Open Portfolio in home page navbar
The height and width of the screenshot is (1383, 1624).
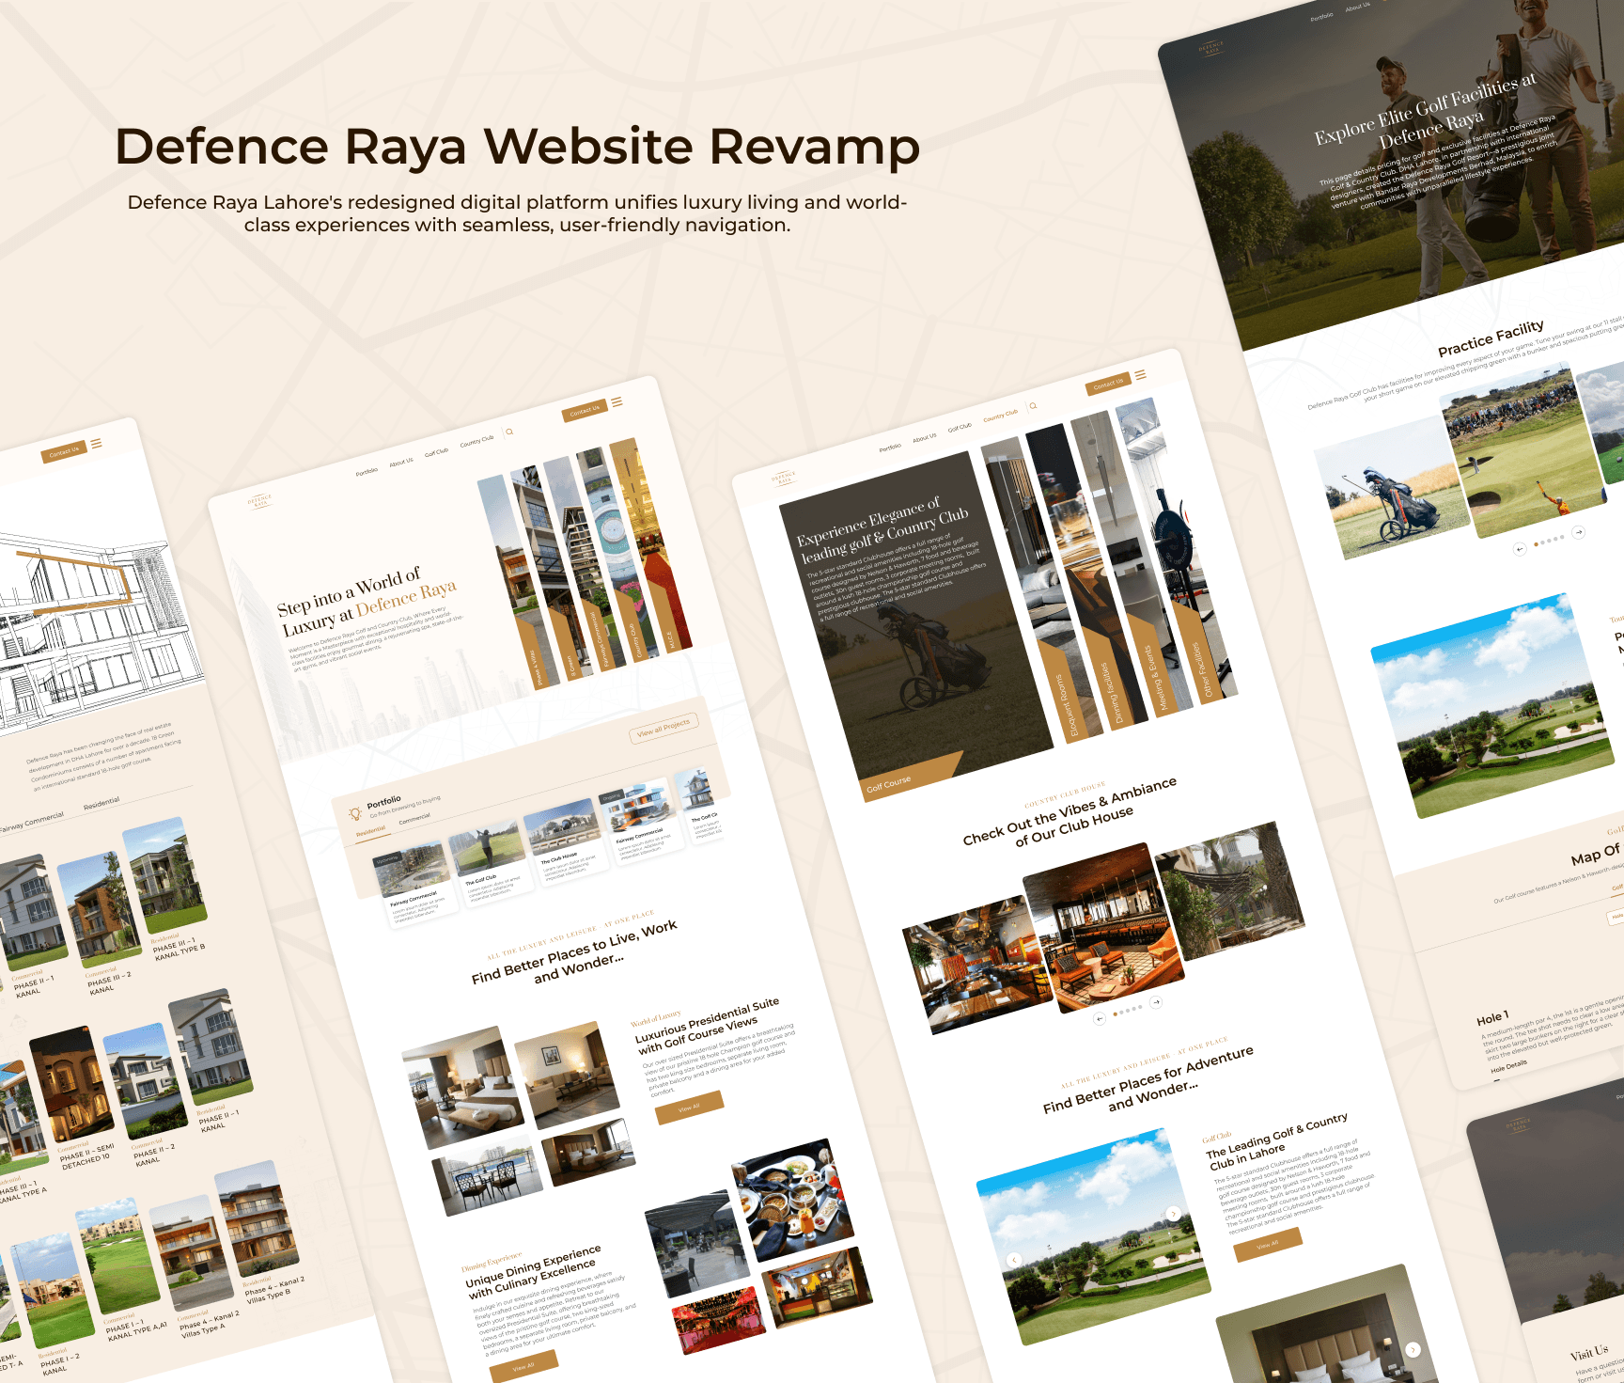click(367, 472)
